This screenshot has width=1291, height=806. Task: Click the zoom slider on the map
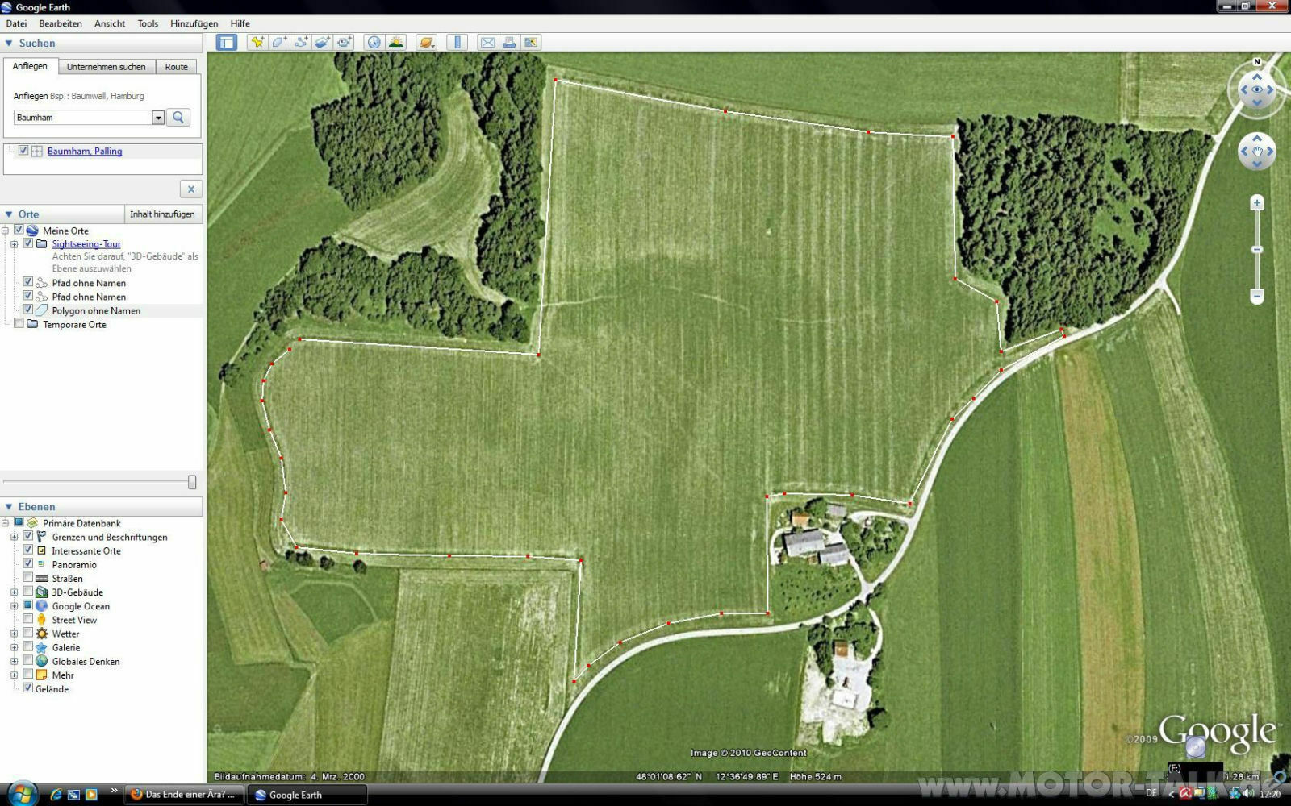click(x=1256, y=250)
